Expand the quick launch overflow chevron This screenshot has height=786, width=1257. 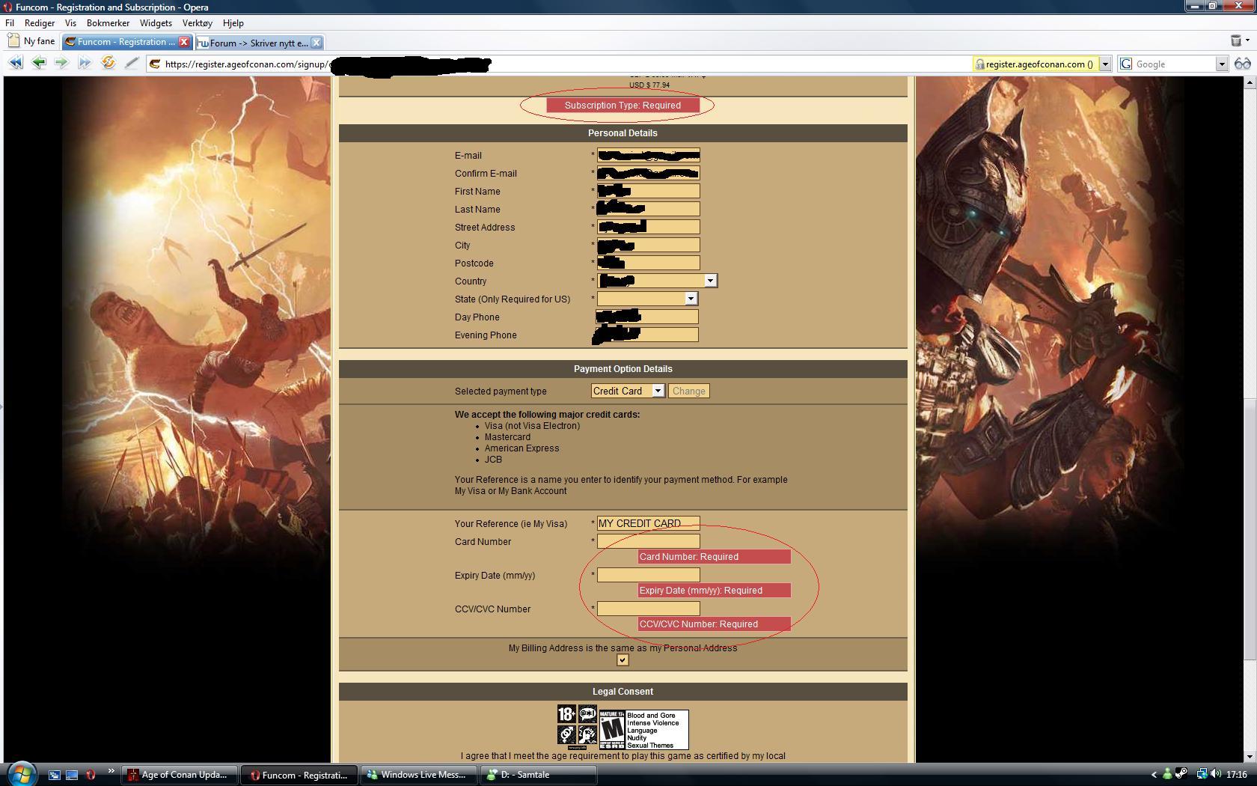[x=111, y=771]
